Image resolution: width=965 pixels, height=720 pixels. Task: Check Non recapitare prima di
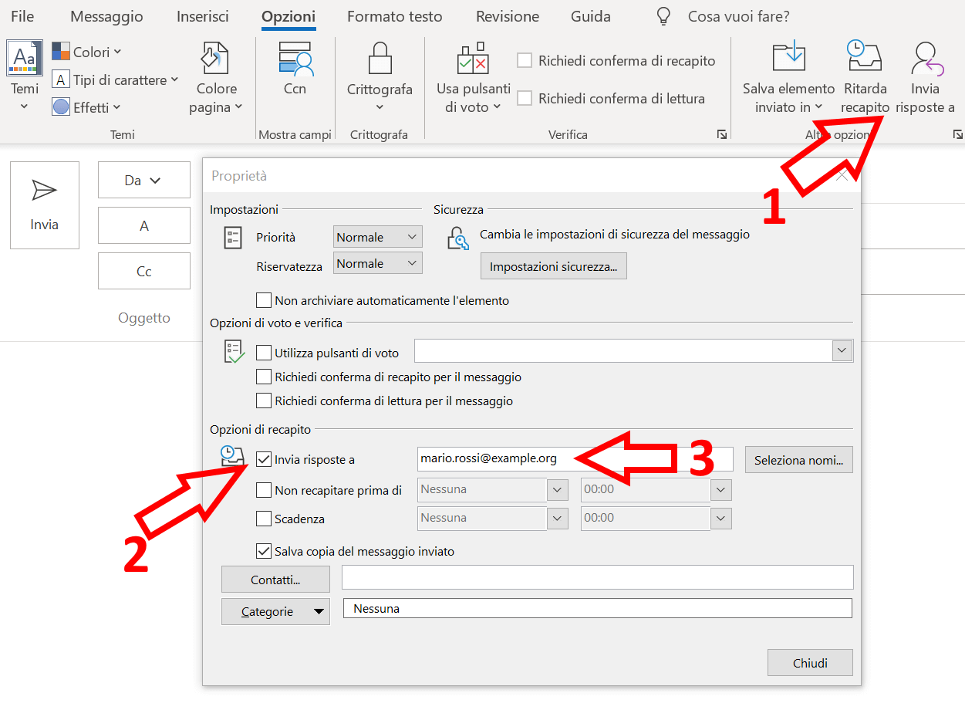pyautogui.click(x=264, y=490)
